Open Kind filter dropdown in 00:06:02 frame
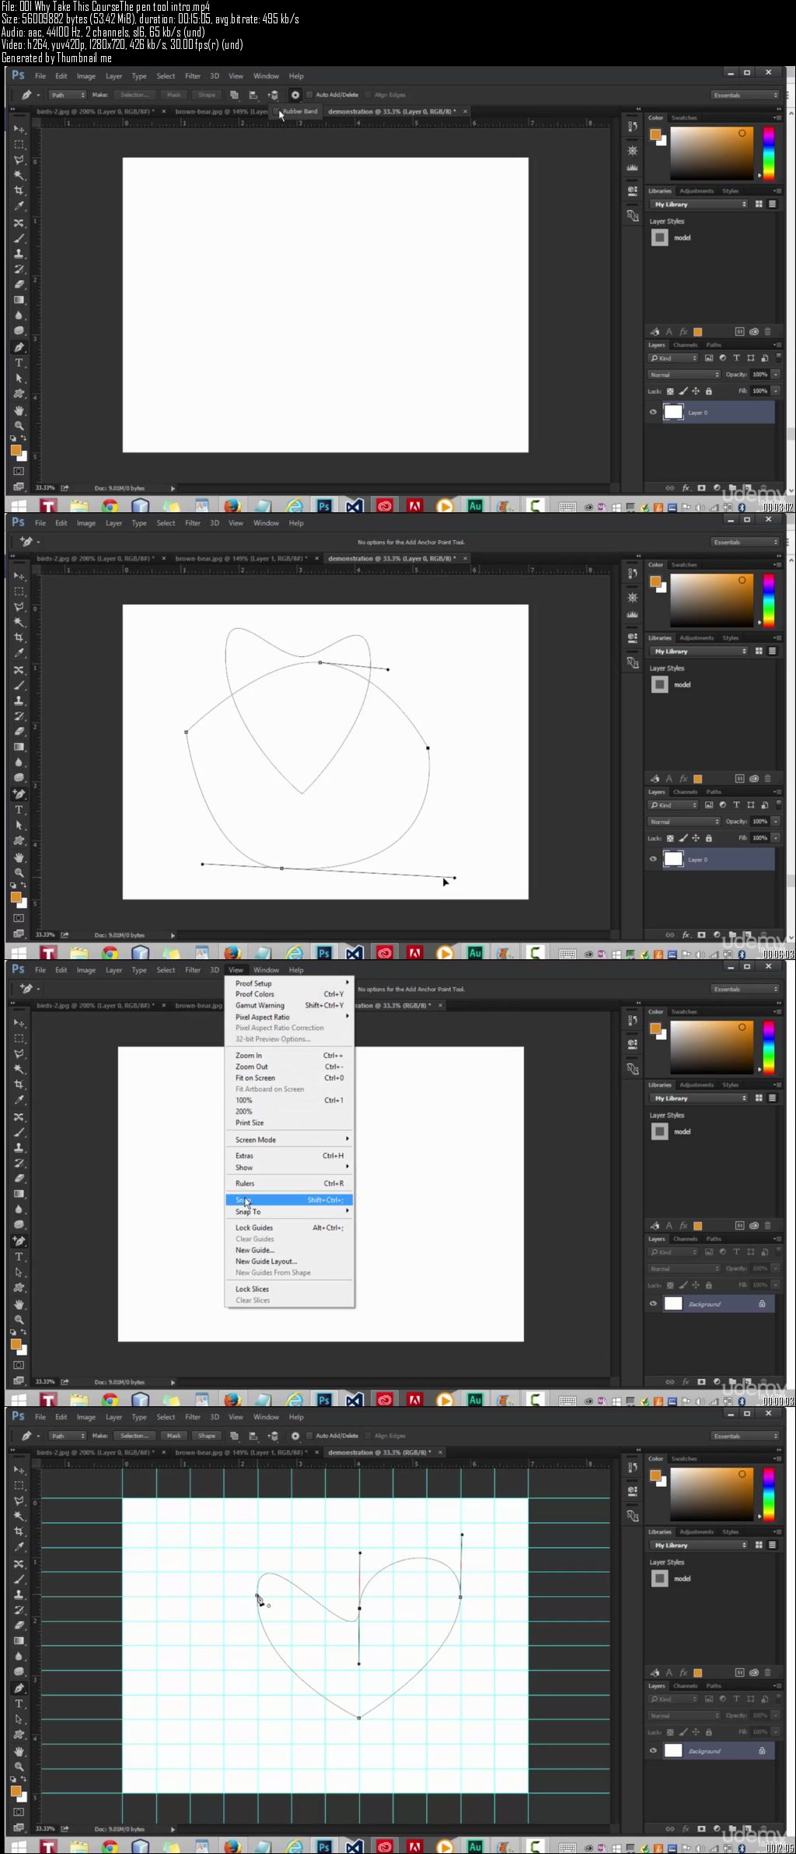The image size is (796, 1854). (x=673, y=805)
